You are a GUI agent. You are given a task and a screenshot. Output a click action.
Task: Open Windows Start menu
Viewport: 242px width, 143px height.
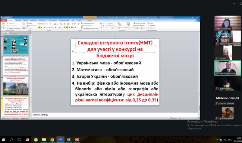click(x=3, y=140)
